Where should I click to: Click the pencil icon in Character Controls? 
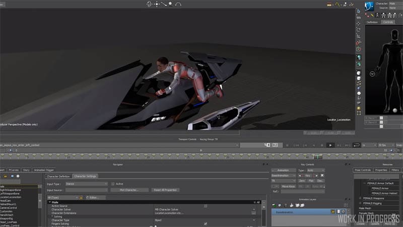pyautogui.click(x=372, y=16)
